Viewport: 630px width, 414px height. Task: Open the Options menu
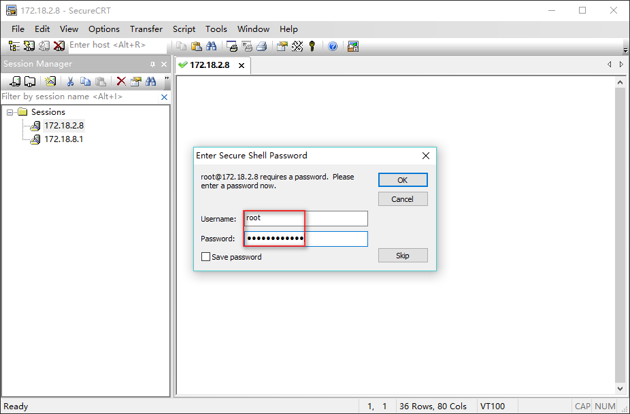[x=103, y=29]
